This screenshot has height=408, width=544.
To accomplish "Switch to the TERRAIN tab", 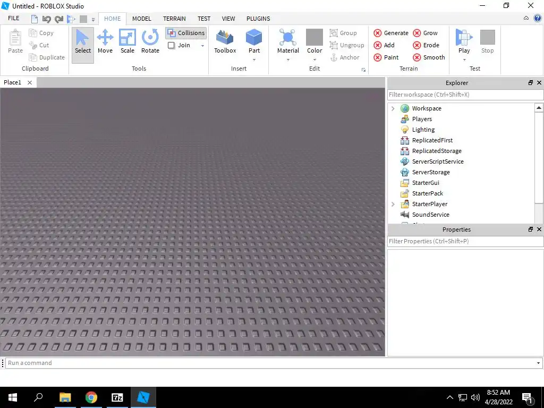I will 174,19.
